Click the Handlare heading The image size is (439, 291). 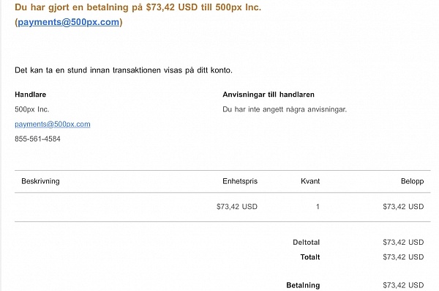pos(30,95)
